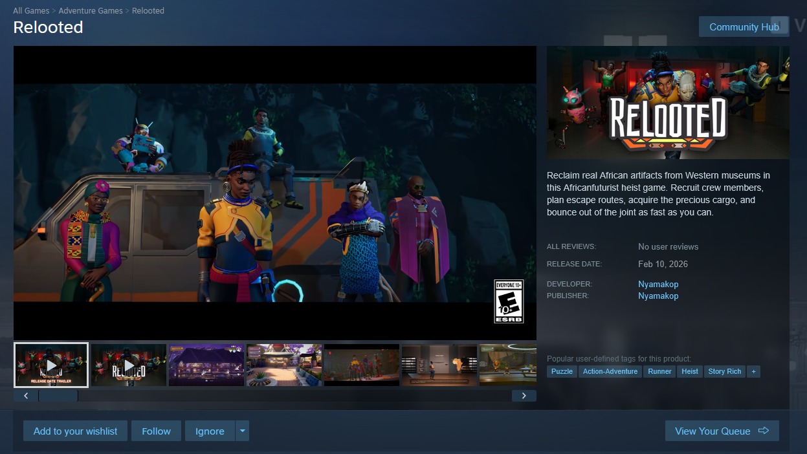Open the publisher Nyamakop link
The image size is (807, 454).
tap(658, 296)
